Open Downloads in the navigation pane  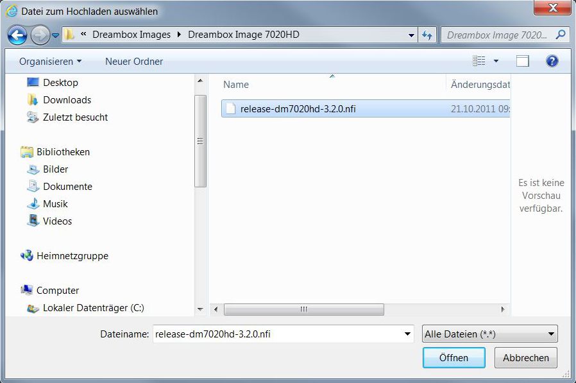(x=67, y=100)
